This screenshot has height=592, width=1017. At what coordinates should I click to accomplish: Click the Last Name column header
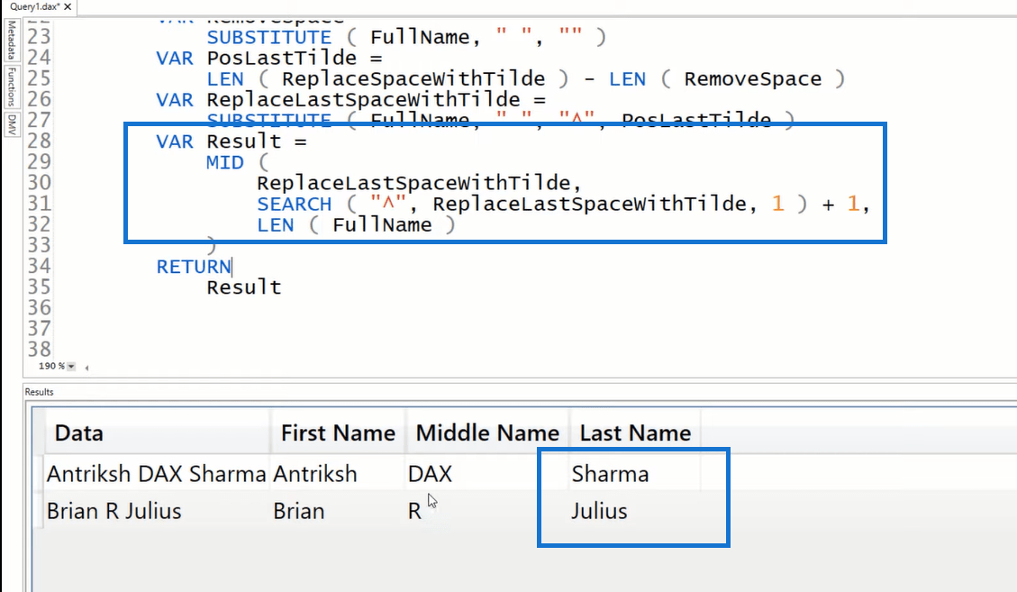coord(635,433)
